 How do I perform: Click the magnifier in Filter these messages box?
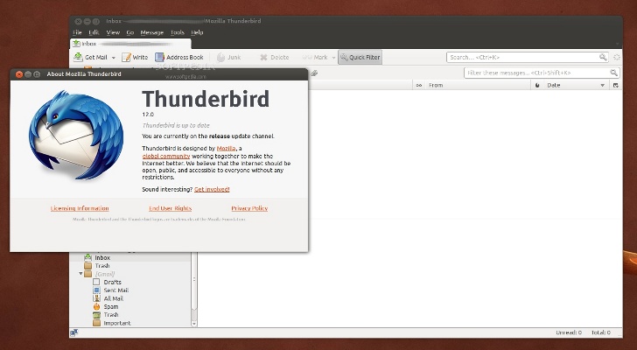(614, 73)
